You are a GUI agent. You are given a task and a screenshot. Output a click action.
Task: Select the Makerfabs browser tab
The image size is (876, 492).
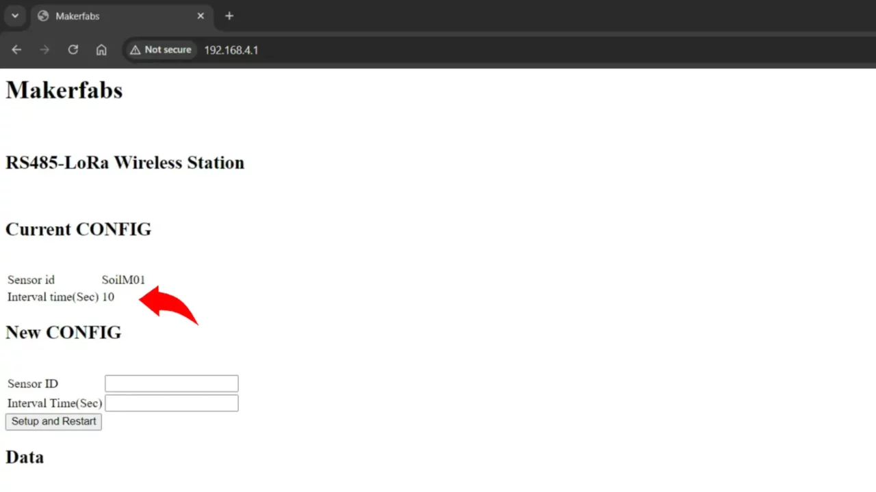tap(122, 16)
